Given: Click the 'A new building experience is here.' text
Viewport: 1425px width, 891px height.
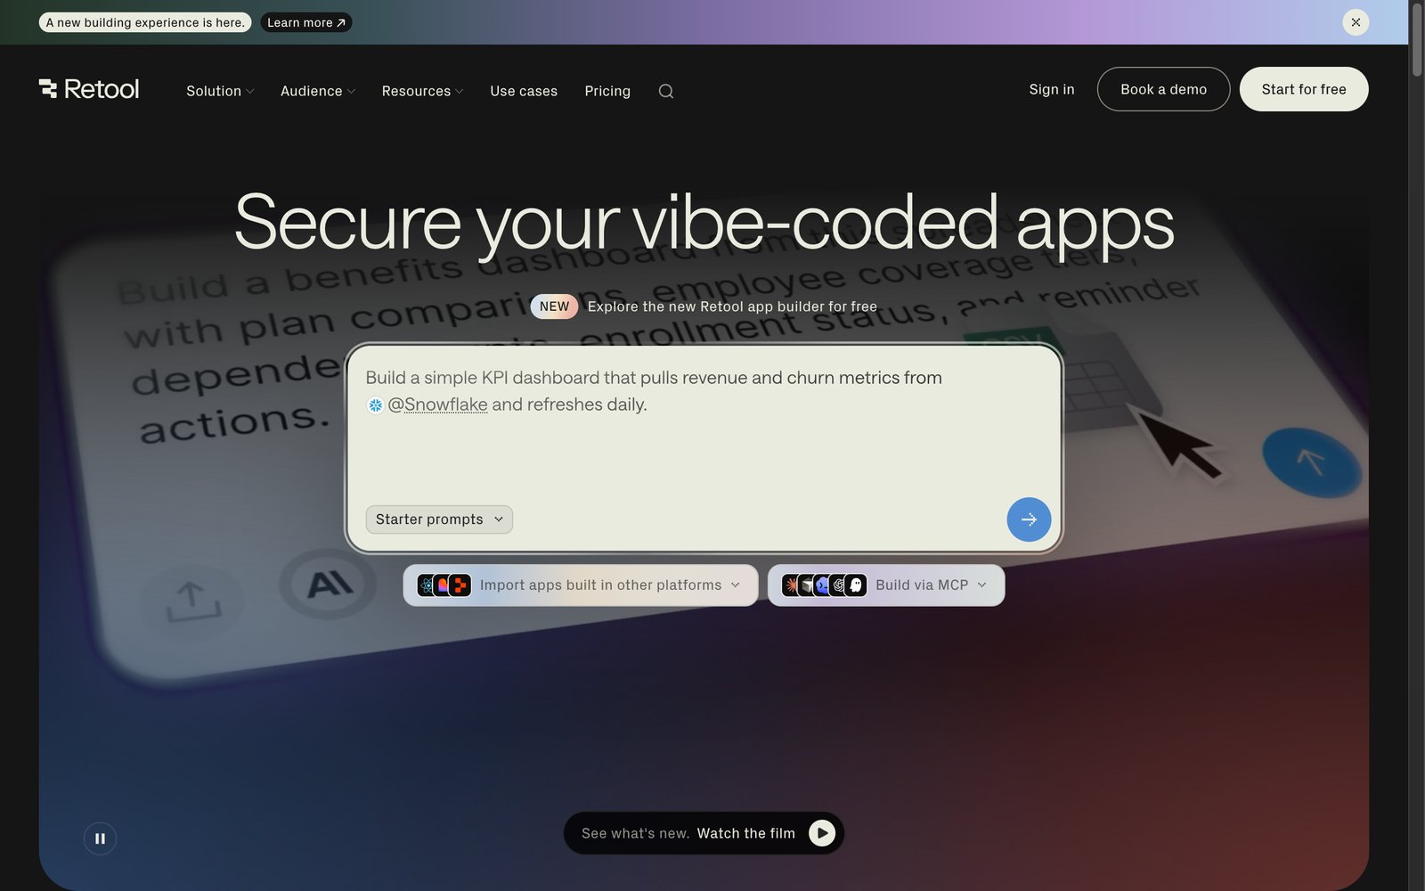Looking at the screenshot, I should click(145, 22).
